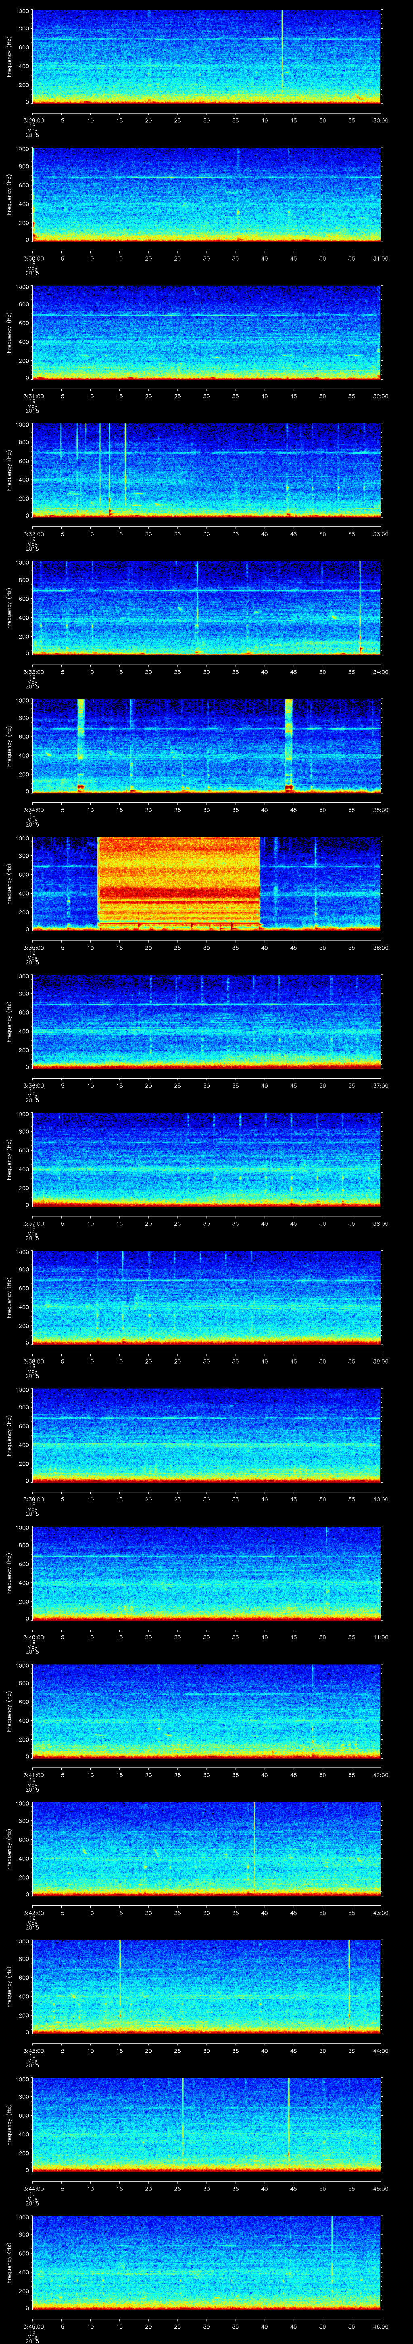Click the spectrogram panel starting at 3:31:00
413x2344 pixels.
207,332
